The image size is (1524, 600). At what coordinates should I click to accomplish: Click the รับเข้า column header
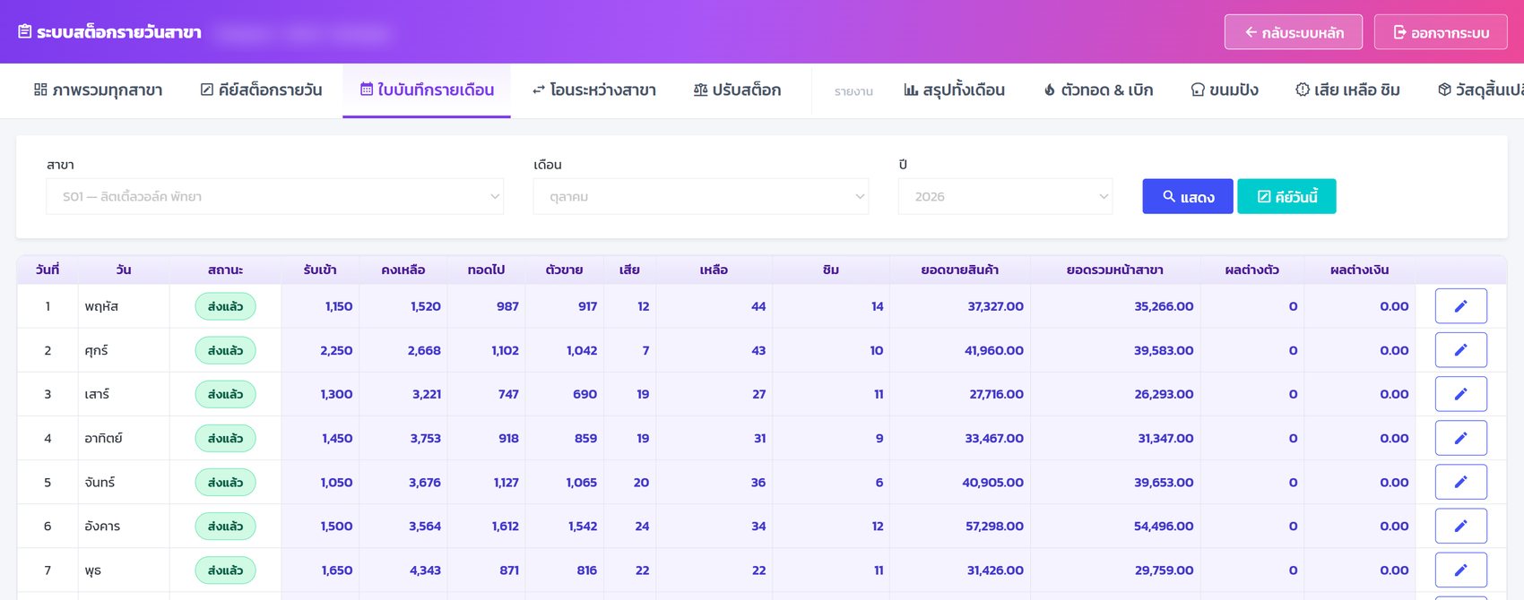320,270
